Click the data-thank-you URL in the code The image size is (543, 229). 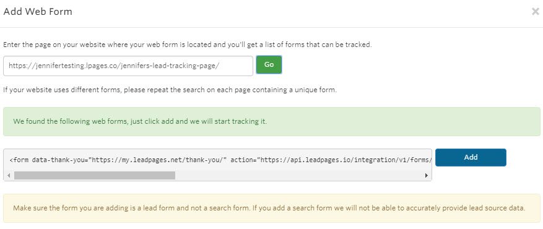coord(157,160)
